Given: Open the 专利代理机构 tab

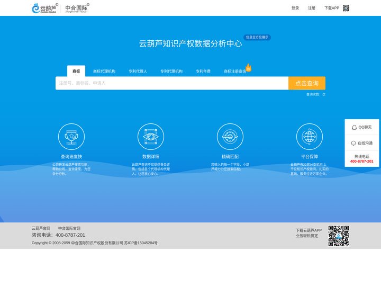Looking at the screenshot, I should (x=171, y=71).
